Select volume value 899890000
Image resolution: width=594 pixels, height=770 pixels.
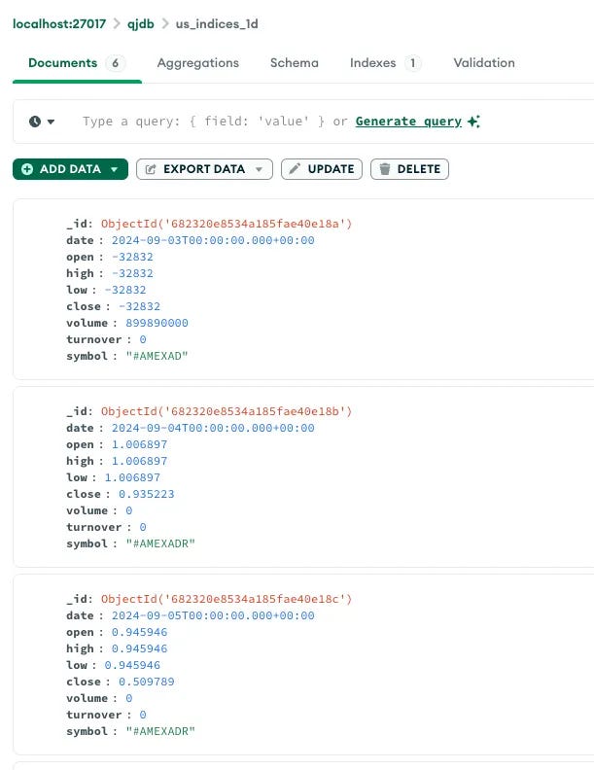click(157, 323)
